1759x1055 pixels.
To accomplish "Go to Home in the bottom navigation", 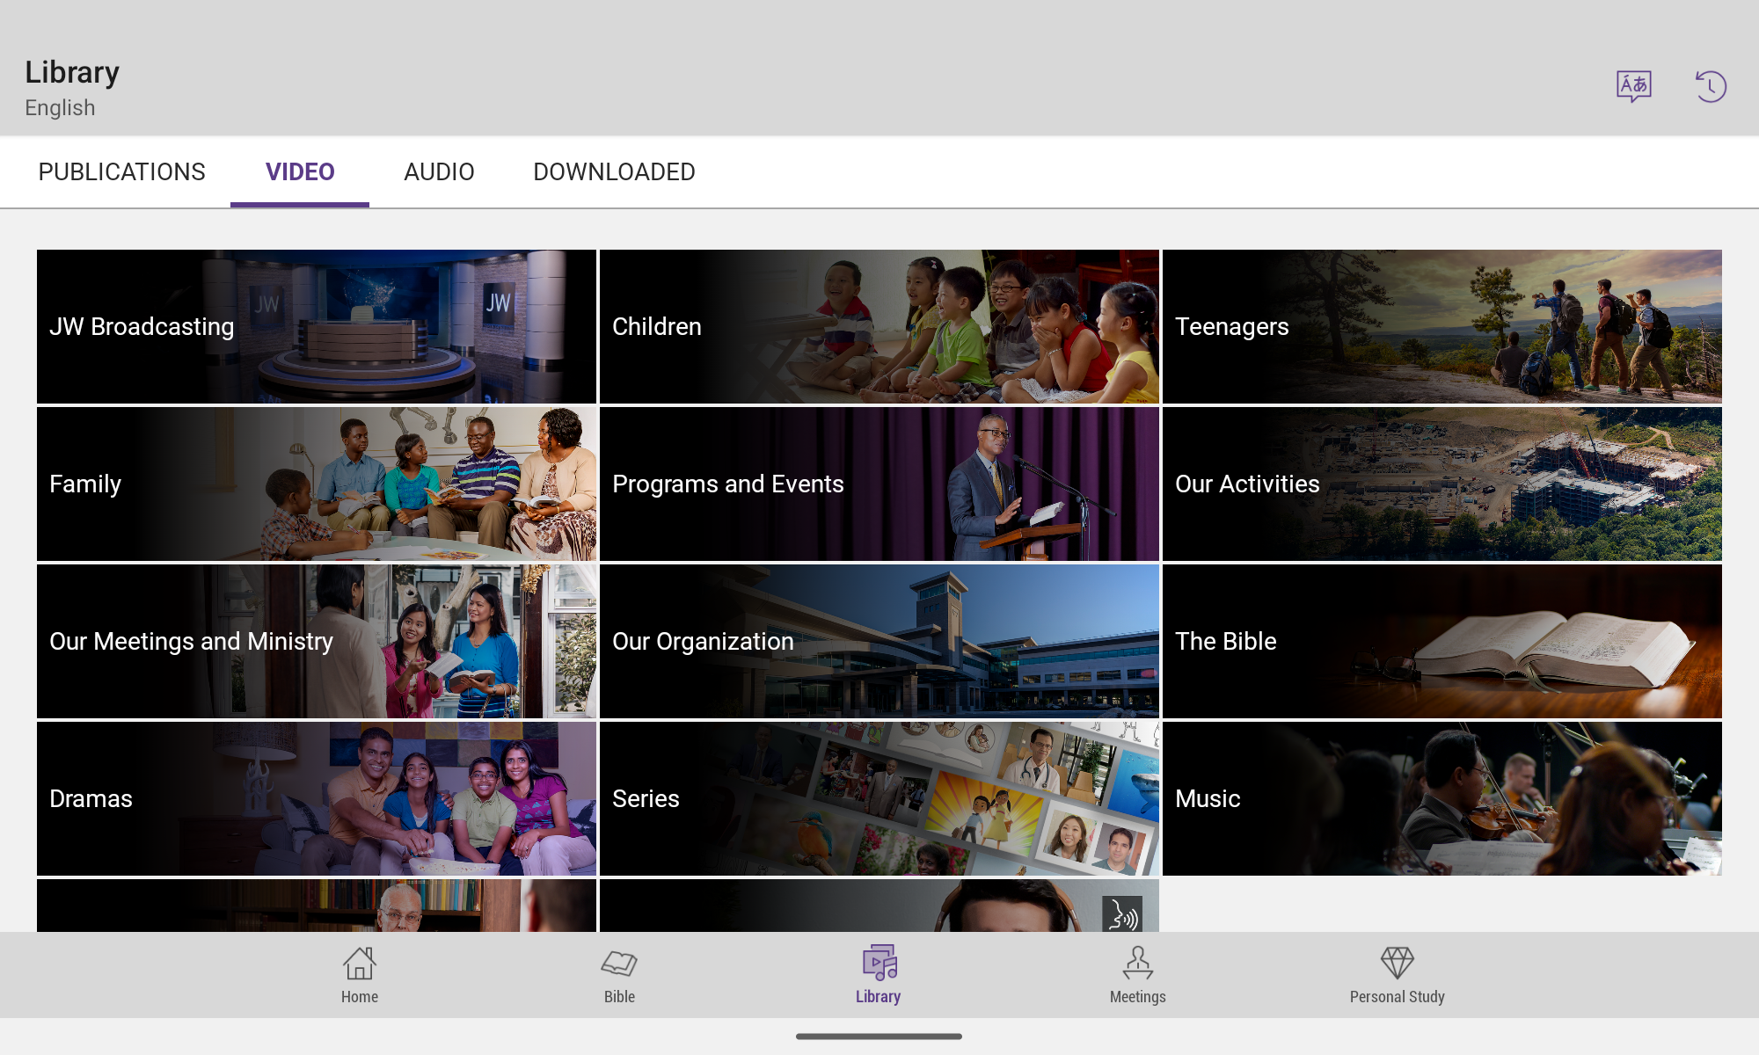I will (359, 974).
